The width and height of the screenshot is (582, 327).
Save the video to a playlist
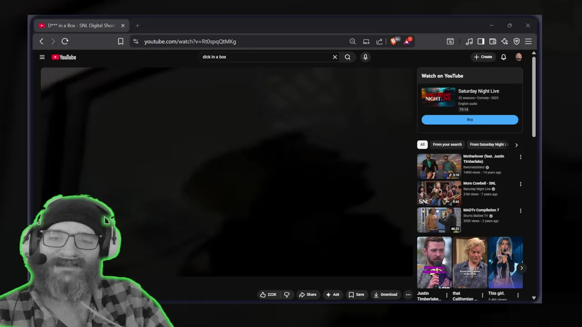pos(356,295)
